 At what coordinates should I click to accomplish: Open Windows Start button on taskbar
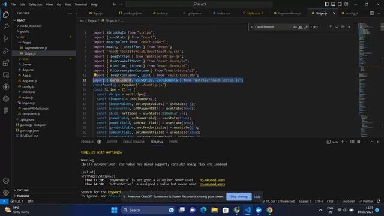click(x=114, y=210)
